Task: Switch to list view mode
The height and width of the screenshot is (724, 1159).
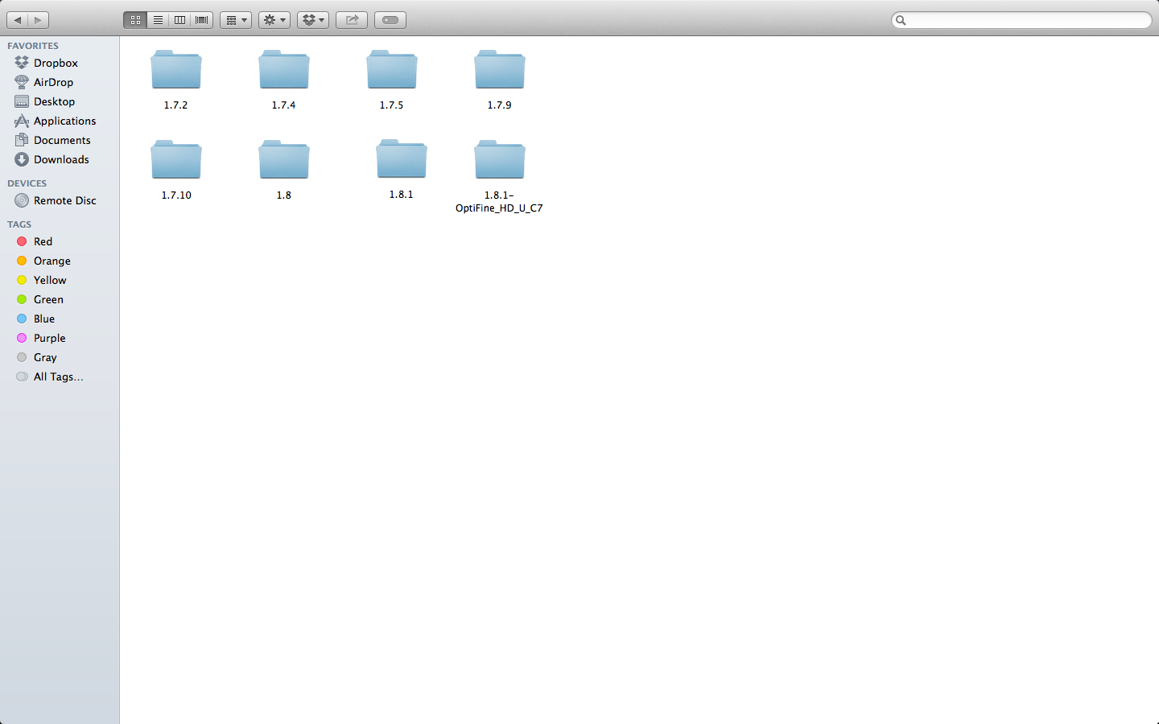Action: (158, 20)
